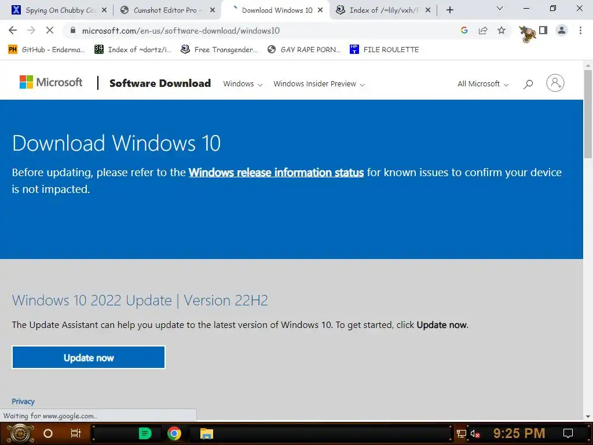Screen dimensions: 593x445
Task: Open the browser side panel
Action: tap(543, 30)
